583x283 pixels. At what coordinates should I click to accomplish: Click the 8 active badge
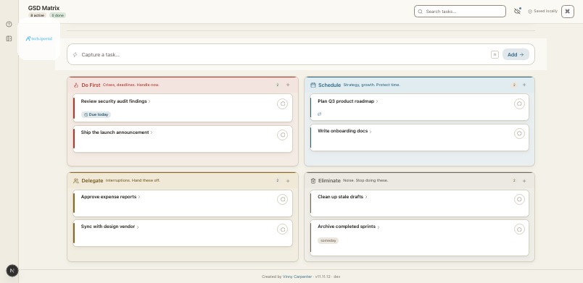(x=37, y=16)
